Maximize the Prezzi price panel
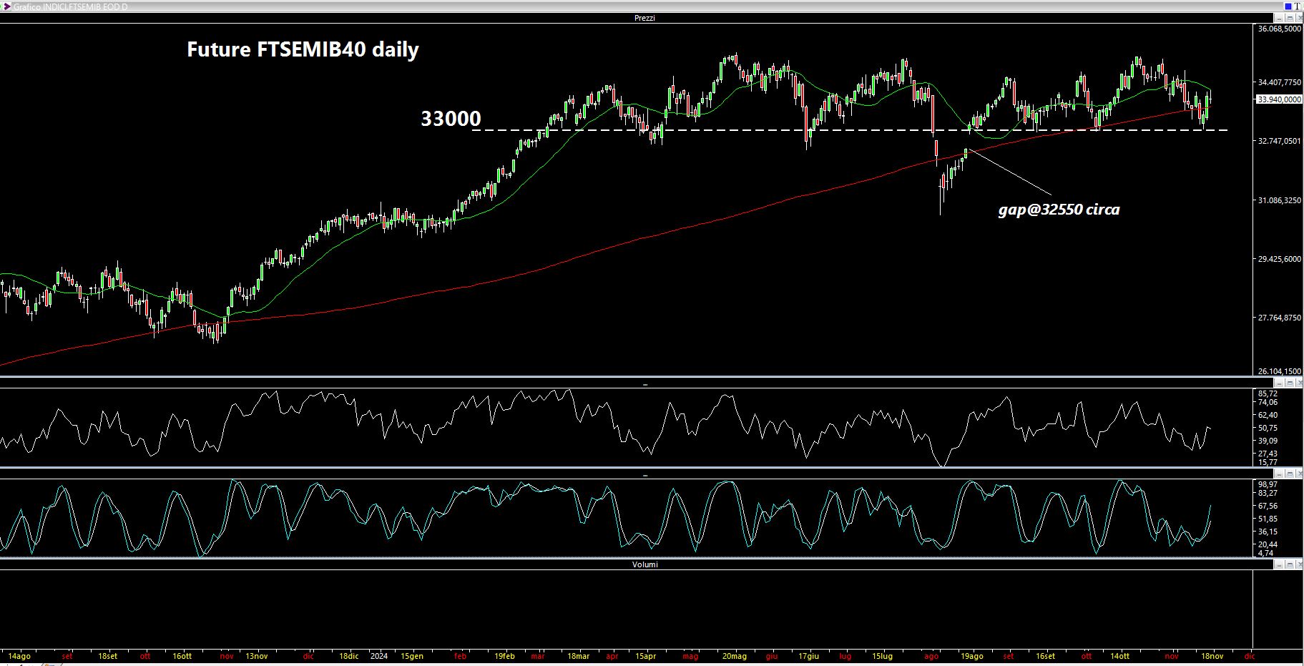This screenshot has width=1304, height=666. pyautogui.click(x=1290, y=18)
